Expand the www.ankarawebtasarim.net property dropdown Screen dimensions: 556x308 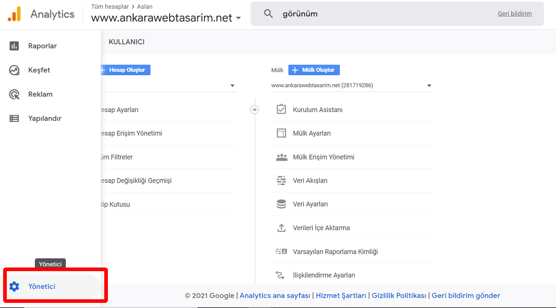click(x=429, y=85)
